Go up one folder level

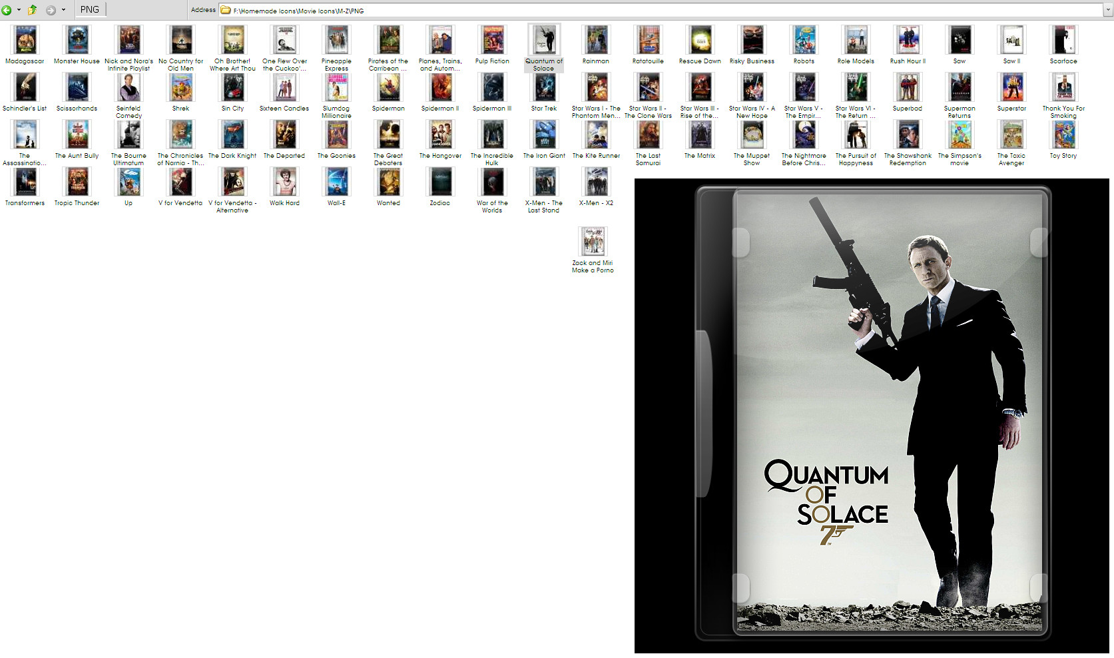pos(32,10)
